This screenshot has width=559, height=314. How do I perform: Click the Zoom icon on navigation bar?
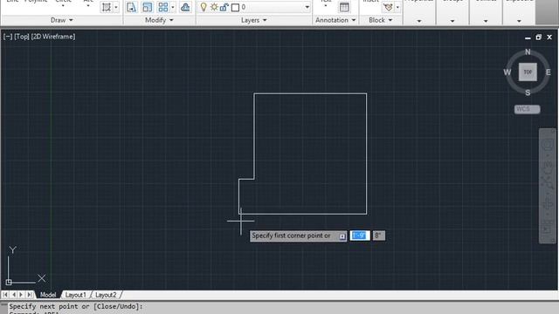click(548, 183)
